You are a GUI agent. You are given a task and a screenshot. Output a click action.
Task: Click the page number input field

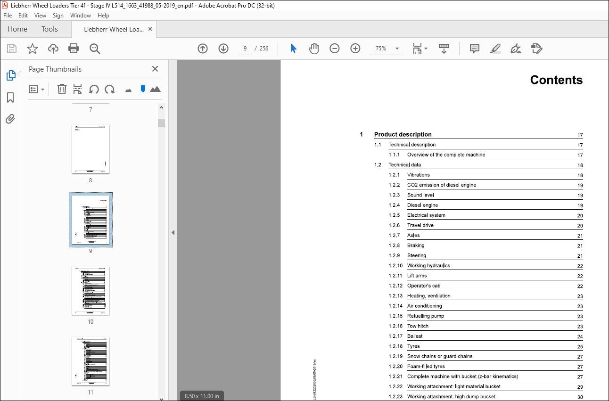click(245, 49)
